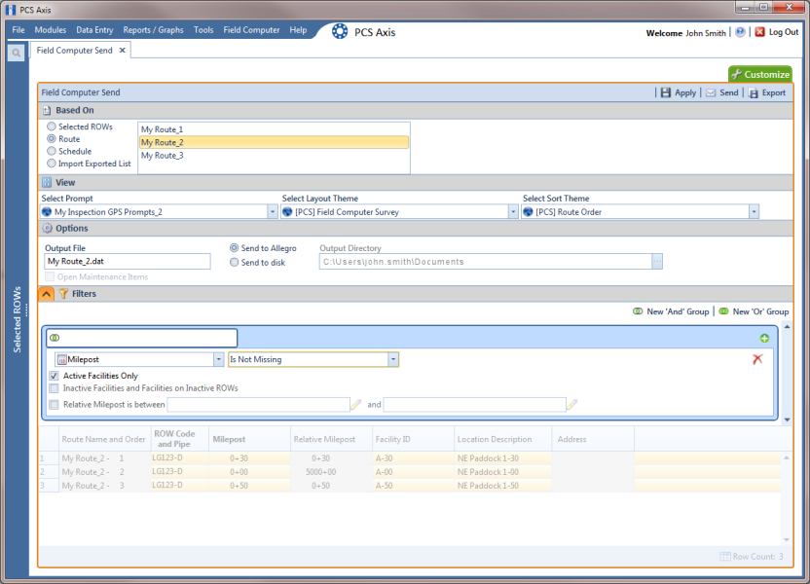The width and height of the screenshot is (810, 584).
Task: Collapse the Filters section
Action: tap(46, 294)
